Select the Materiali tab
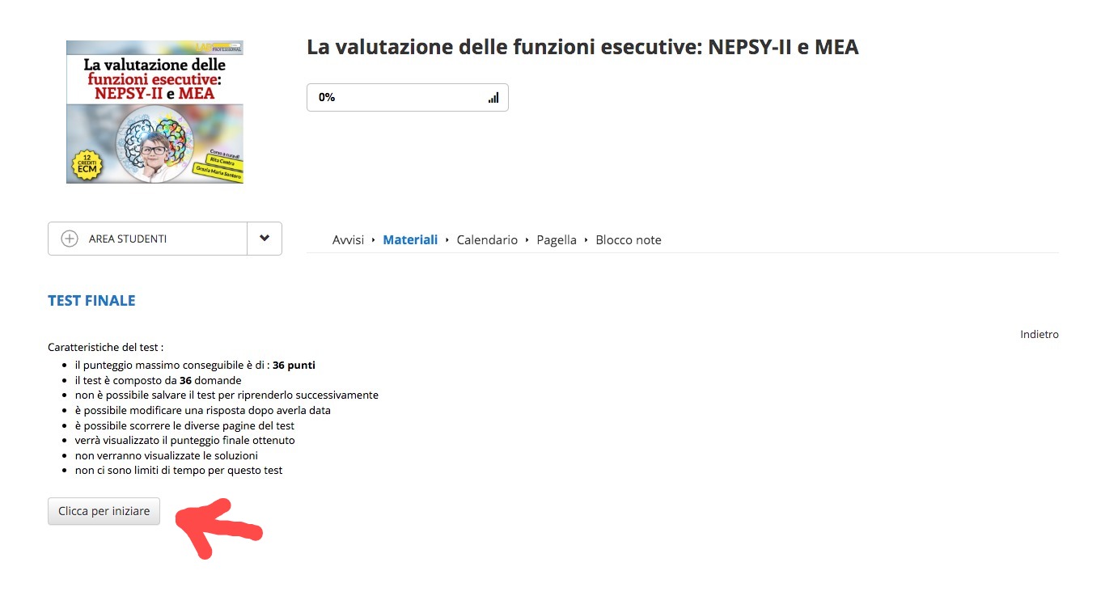1105x592 pixels. tap(410, 240)
